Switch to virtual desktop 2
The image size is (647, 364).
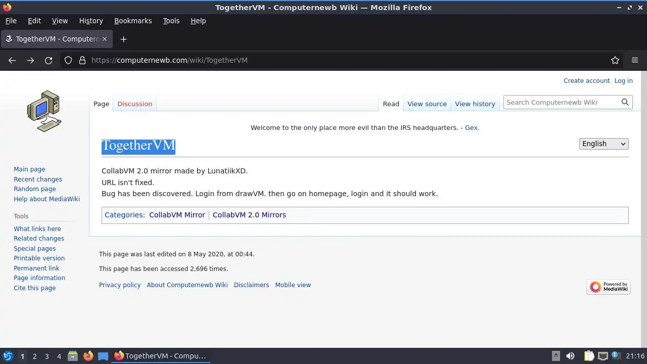pyautogui.click(x=34, y=356)
